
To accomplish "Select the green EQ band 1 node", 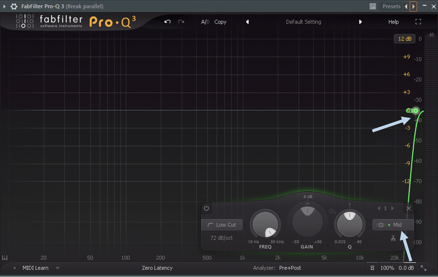I will 416,111.
